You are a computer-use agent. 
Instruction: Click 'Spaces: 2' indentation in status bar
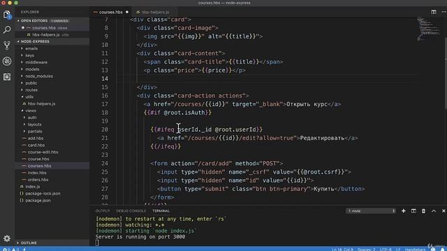pos(366,250)
